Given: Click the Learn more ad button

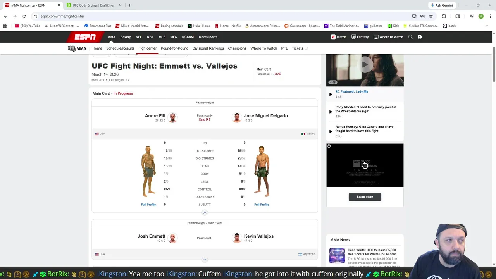Looking at the screenshot, I should (365, 197).
